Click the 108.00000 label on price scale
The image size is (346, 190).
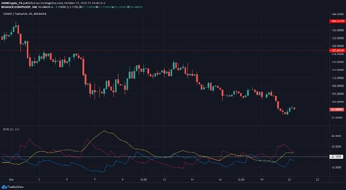pos(337,85)
